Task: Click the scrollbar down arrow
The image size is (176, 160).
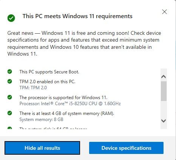Action: [164, 121]
